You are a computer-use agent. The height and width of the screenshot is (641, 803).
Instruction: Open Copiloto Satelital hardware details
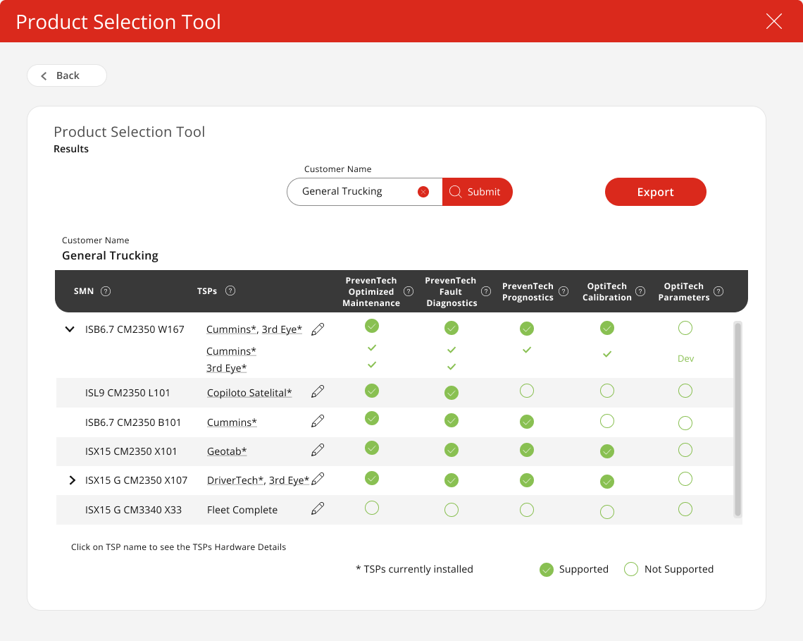[249, 393]
